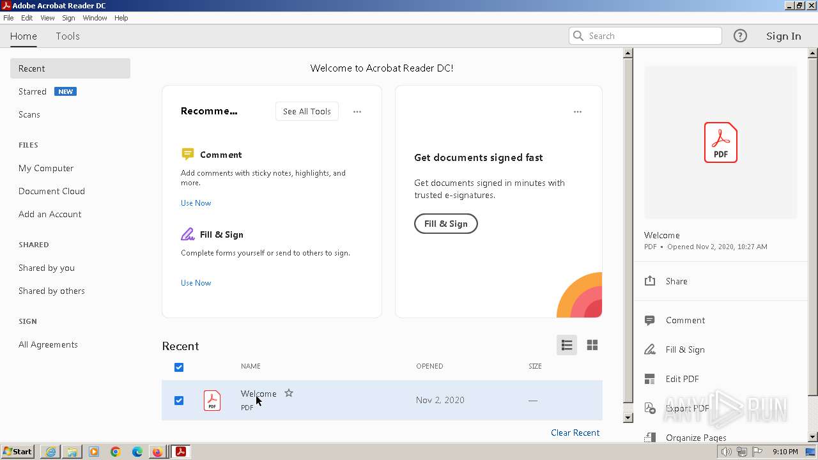Click Sign In at top right

click(x=783, y=36)
